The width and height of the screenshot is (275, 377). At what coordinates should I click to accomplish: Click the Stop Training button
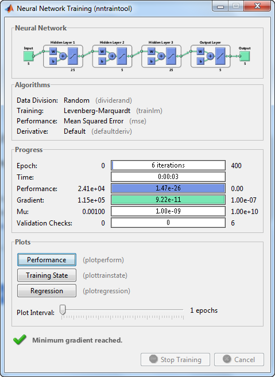click(175, 359)
